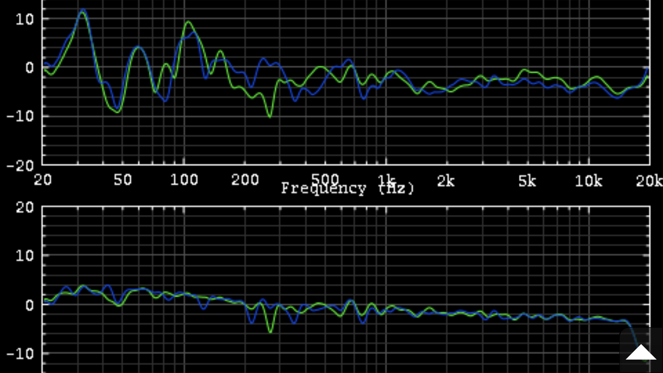This screenshot has height=373, width=663.
Task: Select the "−10" level label on lower graph
Action: pyautogui.click(x=20, y=354)
